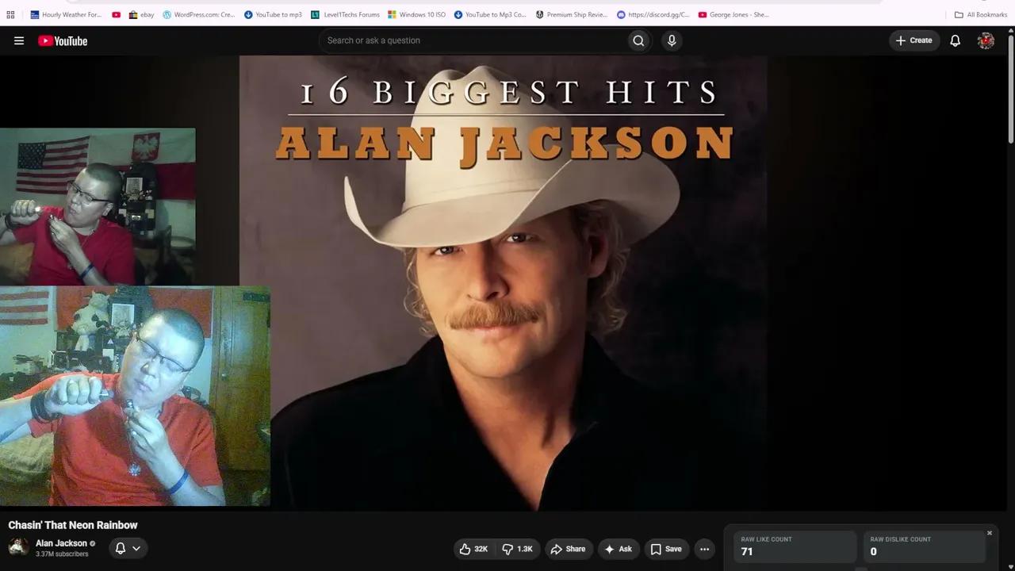Viewport: 1015px width, 571px height.
Task: Click the Share button
Action: click(568, 549)
